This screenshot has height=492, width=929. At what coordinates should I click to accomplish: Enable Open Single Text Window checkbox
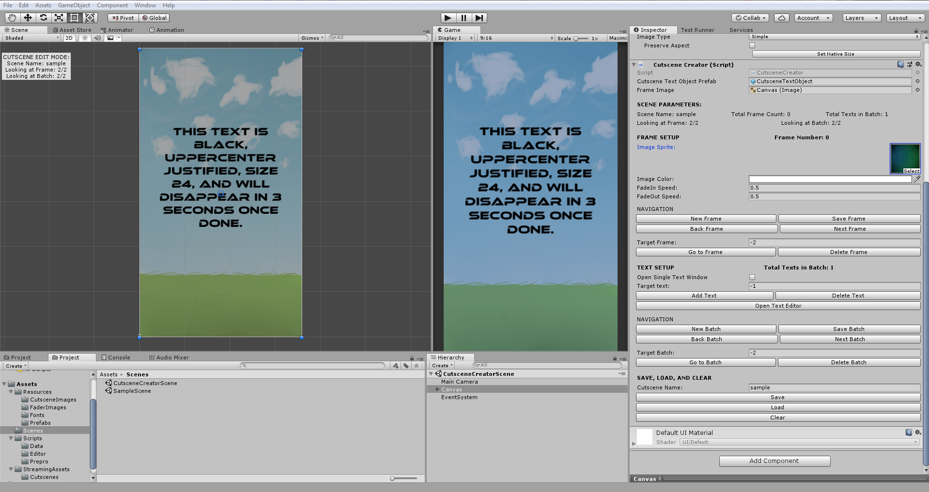pos(752,277)
